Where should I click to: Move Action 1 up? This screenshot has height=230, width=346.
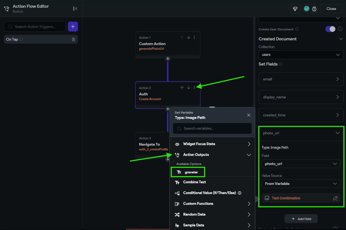pyautogui.click(x=182, y=37)
